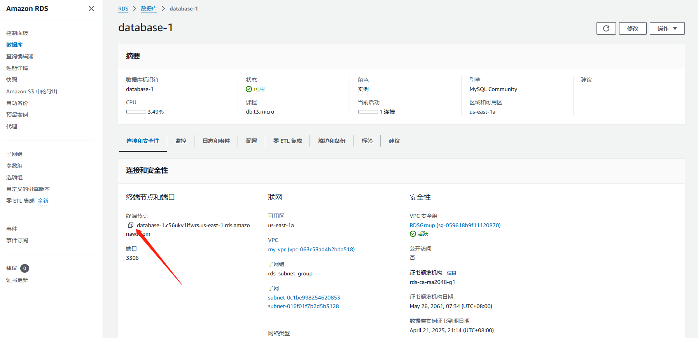698x338 pixels.
Task: Open the 日志和事件 tab
Action: click(216, 141)
